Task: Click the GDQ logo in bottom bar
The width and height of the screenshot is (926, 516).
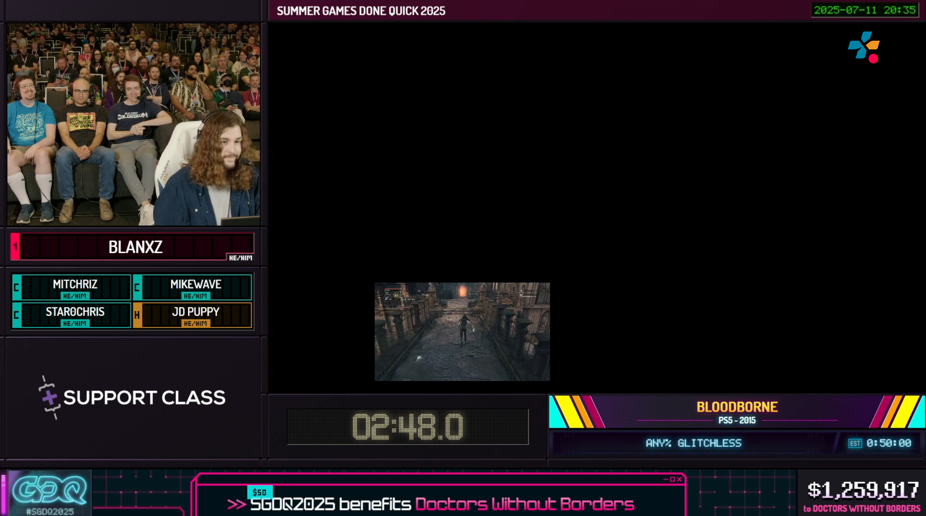Action: (49, 490)
